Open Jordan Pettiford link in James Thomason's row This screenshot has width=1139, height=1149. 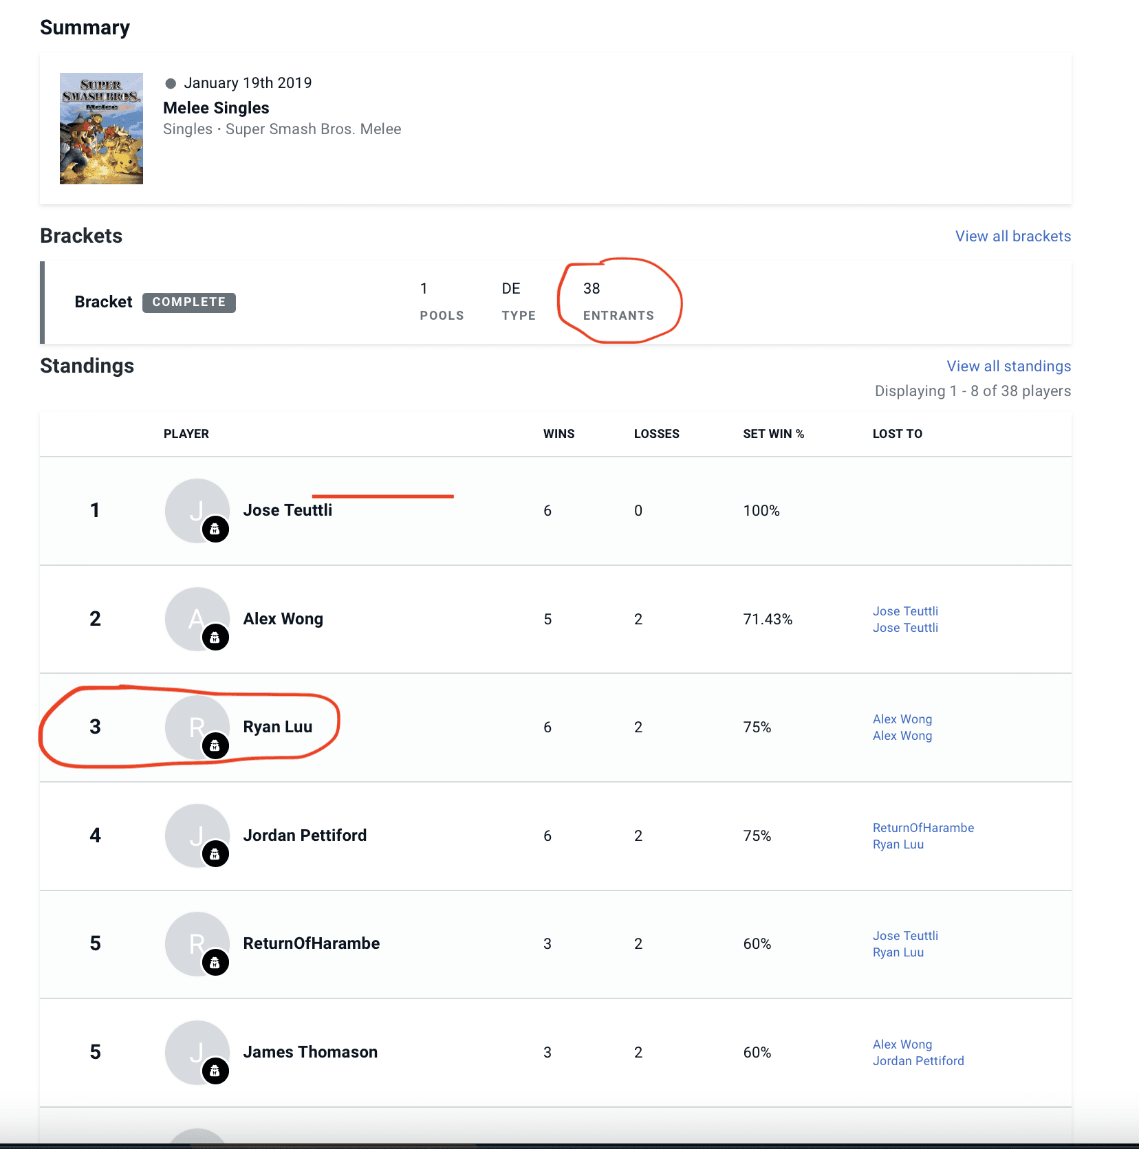[x=918, y=1061]
